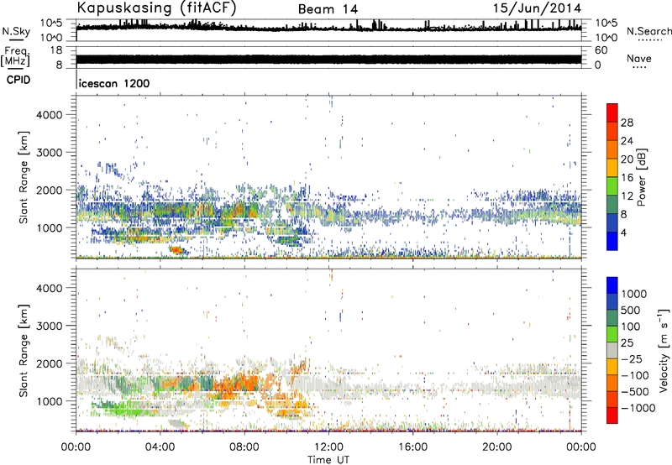672x465 pixels.
Task: Pick the light green 12–16 dB Power swatch
Action: tap(612, 185)
